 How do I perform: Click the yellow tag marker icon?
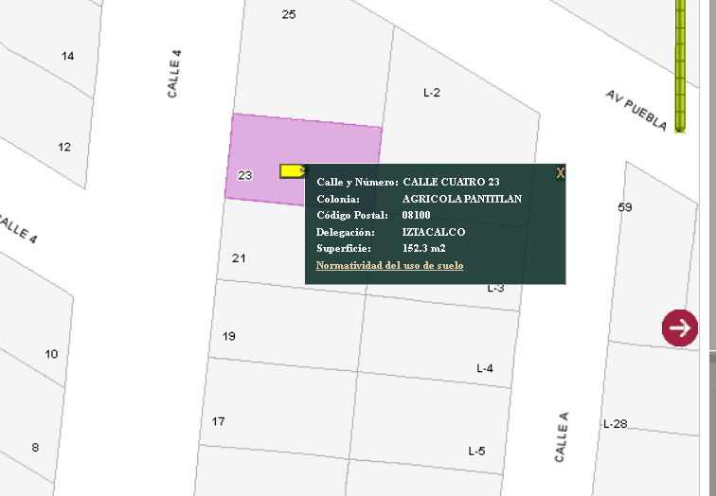click(x=293, y=171)
